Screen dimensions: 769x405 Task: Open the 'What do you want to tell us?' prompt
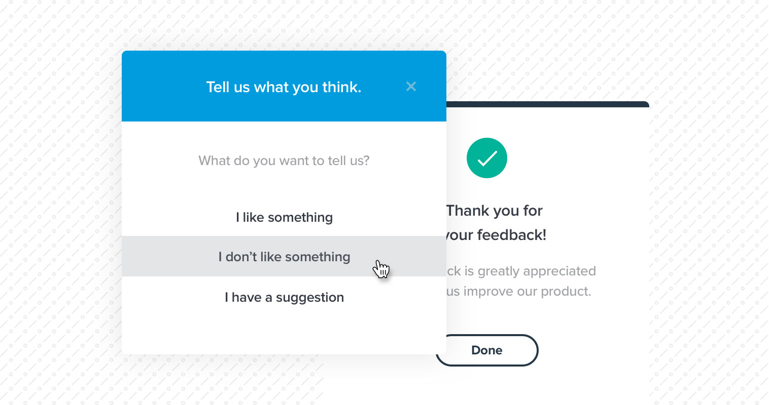pos(284,160)
